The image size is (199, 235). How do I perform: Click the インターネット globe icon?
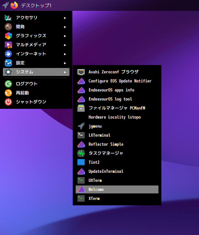[x=8, y=54]
